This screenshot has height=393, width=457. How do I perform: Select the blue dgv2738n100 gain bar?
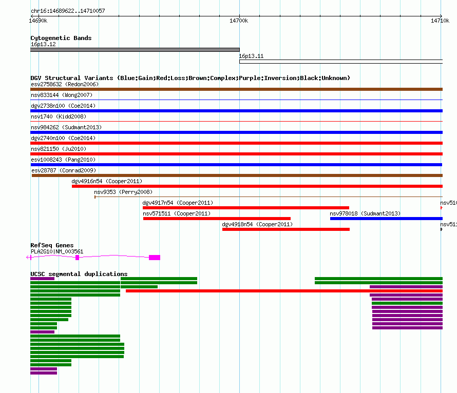point(236,111)
